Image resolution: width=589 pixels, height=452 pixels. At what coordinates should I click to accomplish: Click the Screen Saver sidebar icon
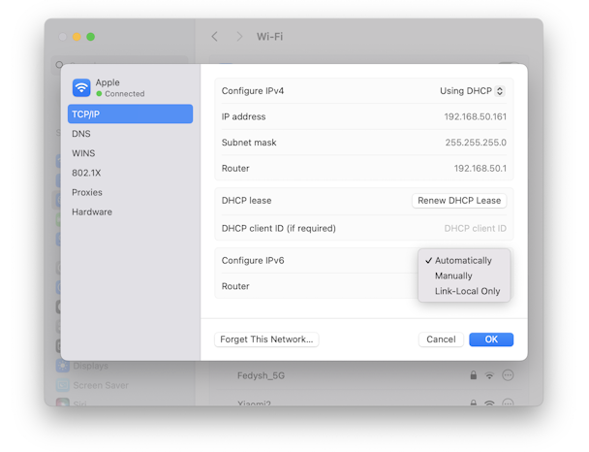point(63,385)
